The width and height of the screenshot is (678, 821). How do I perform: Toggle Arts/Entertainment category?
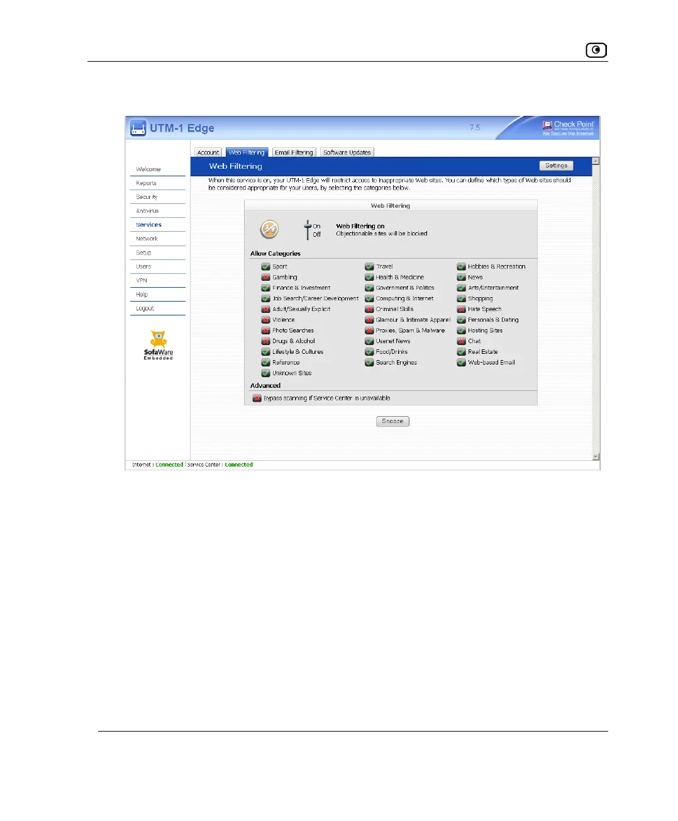(x=461, y=288)
